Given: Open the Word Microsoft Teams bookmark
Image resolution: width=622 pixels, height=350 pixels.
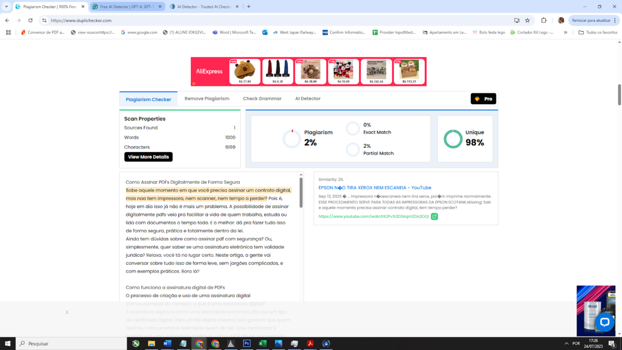Looking at the screenshot, I should point(234,32).
